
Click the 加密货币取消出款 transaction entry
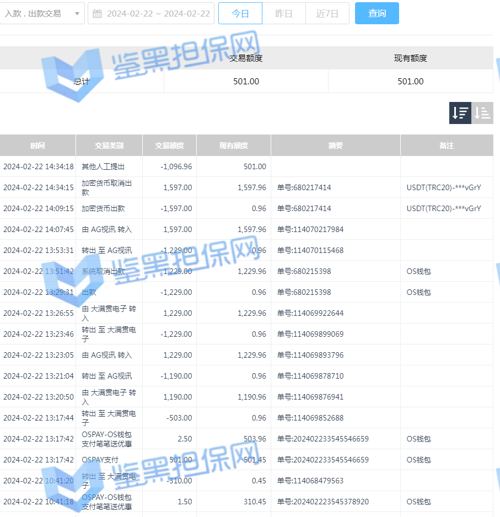point(107,187)
